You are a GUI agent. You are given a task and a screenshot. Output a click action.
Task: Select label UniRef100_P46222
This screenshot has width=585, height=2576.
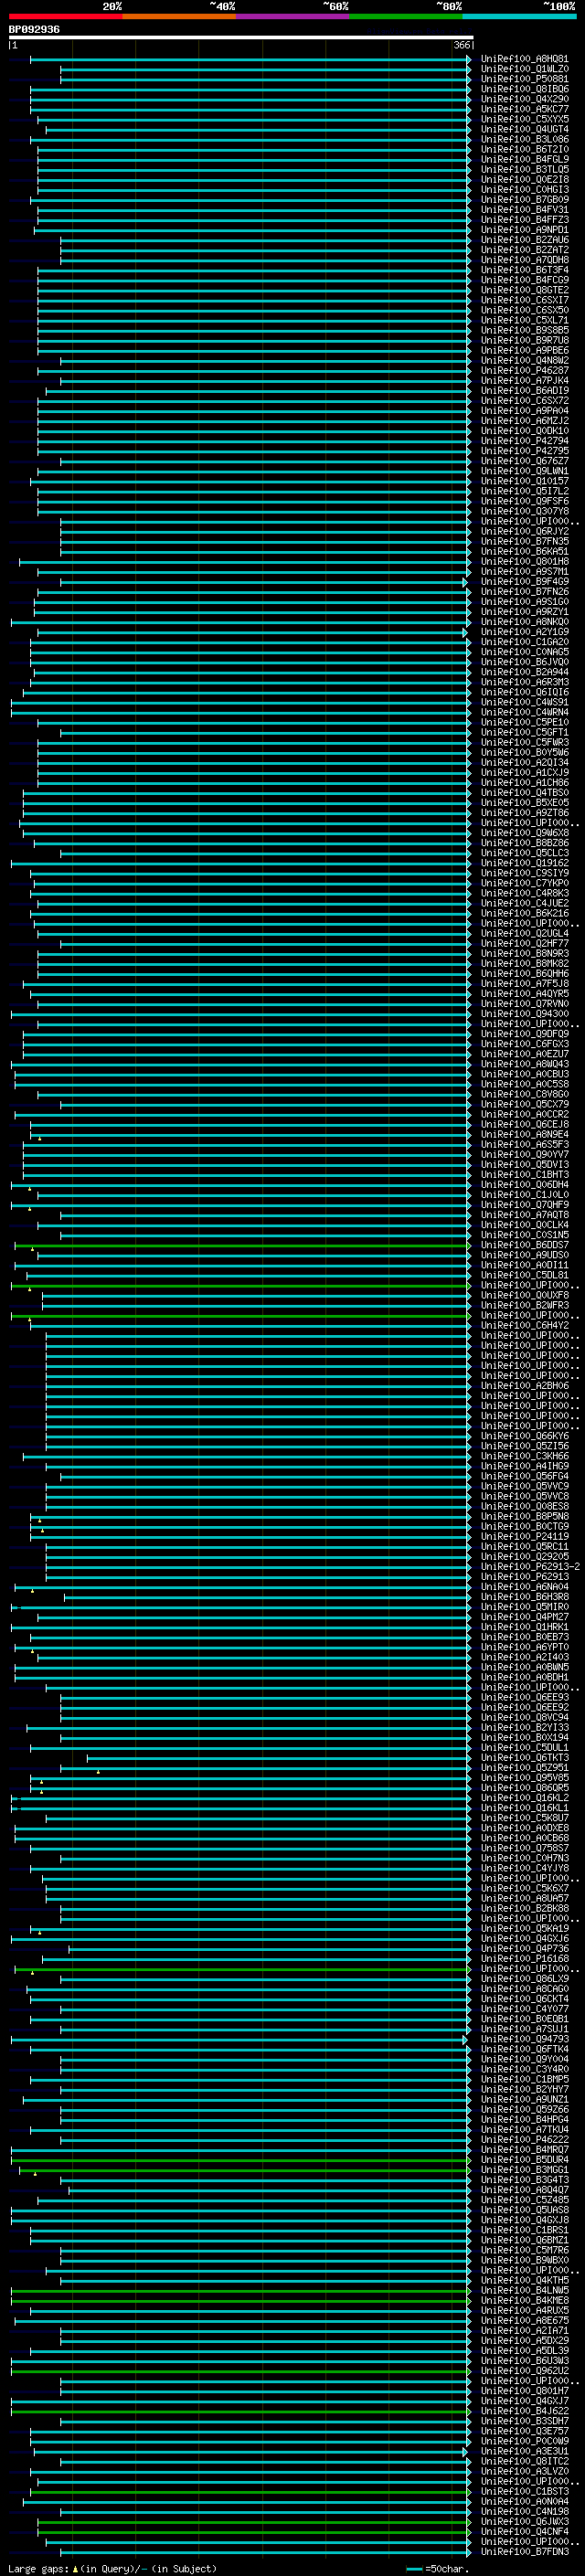[x=525, y=2139]
